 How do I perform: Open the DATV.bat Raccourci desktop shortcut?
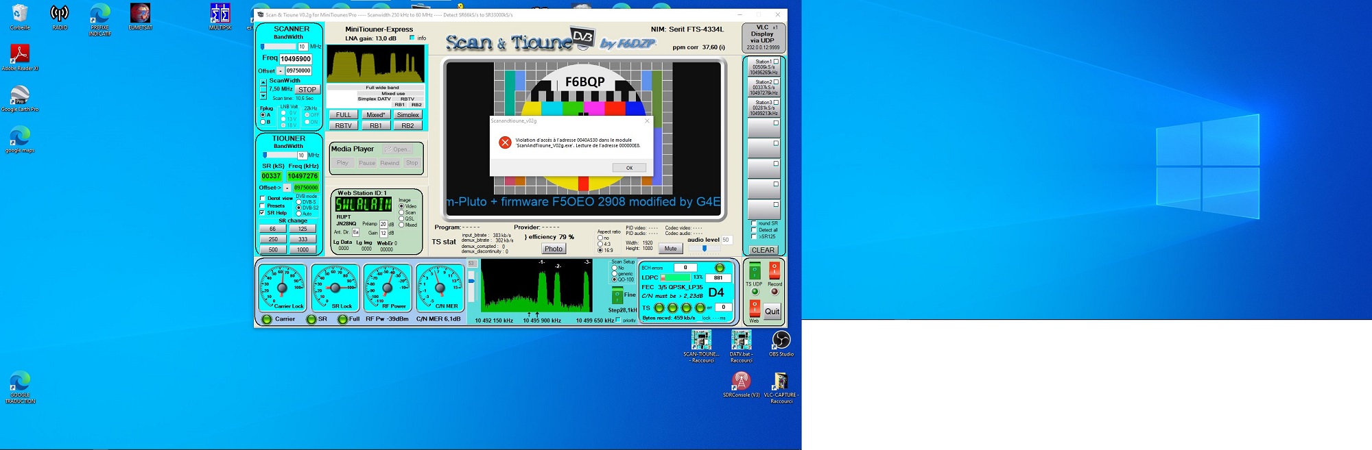[741, 347]
